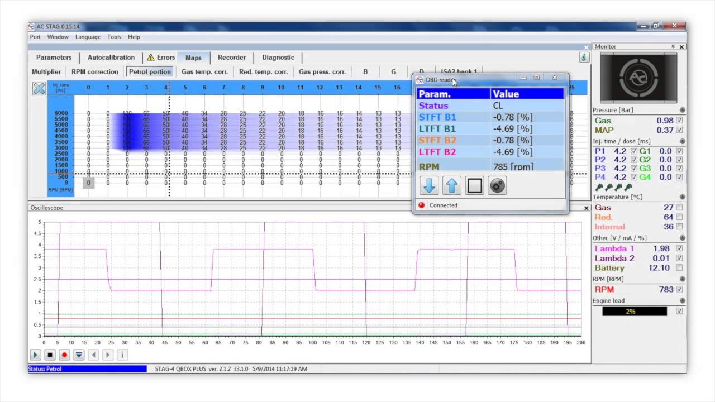Stop the oscilloscope using the black square
715x402 pixels.
click(50, 355)
